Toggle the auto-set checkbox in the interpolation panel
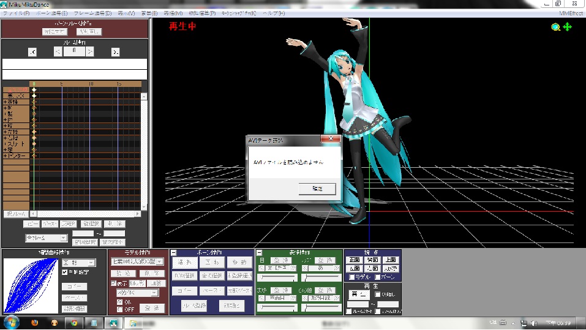The image size is (586, 330). point(65,272)
